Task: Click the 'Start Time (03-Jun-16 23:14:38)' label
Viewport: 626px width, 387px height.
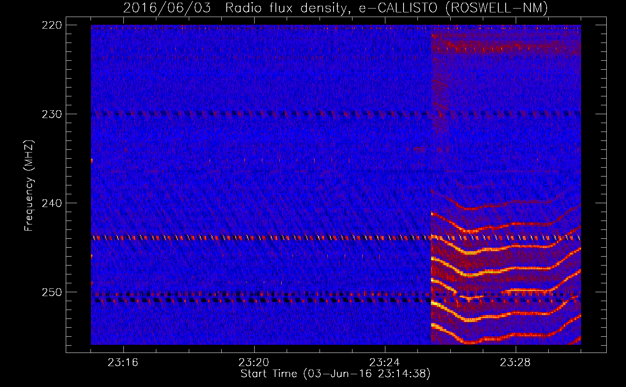Action: click(335, 374)
